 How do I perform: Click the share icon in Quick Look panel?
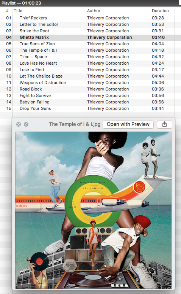(164, 124)
